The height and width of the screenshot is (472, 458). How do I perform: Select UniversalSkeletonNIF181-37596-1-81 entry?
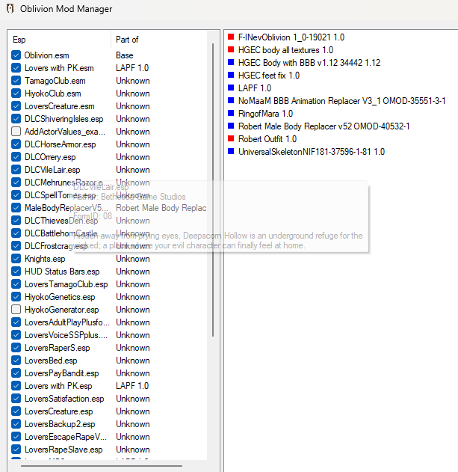click(x=312, y=151)
